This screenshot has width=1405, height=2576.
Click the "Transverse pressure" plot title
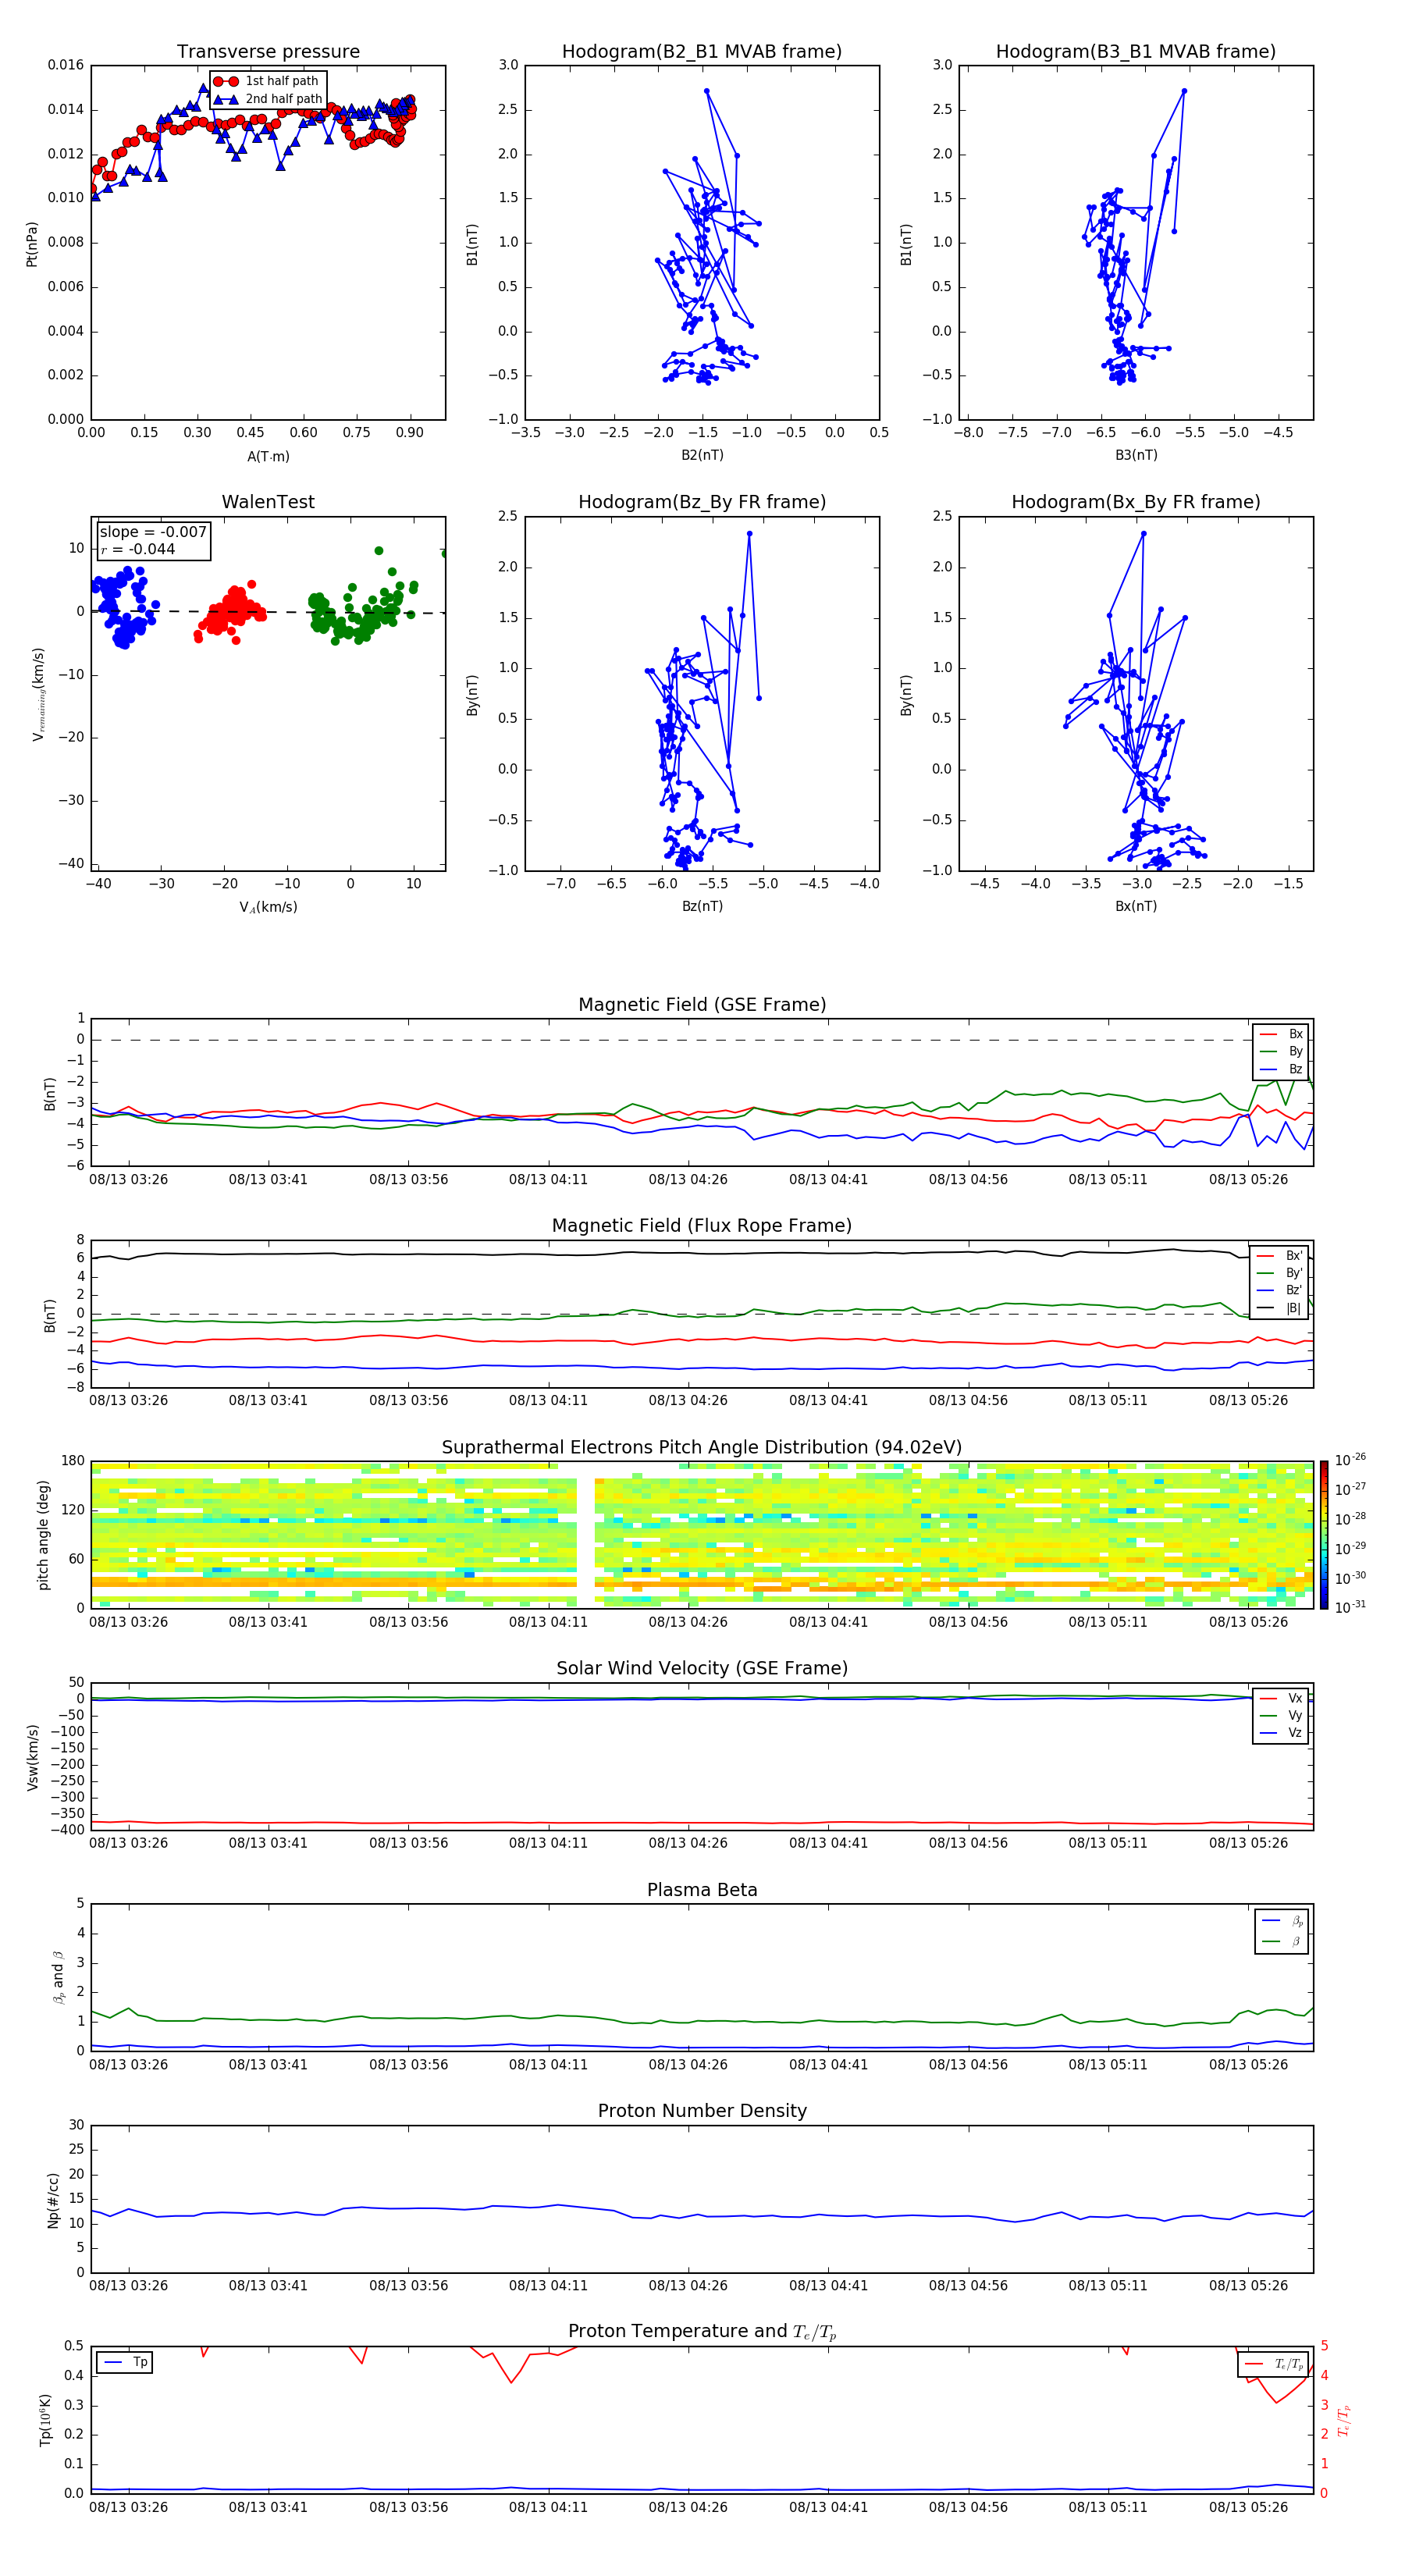pos(268,52)
